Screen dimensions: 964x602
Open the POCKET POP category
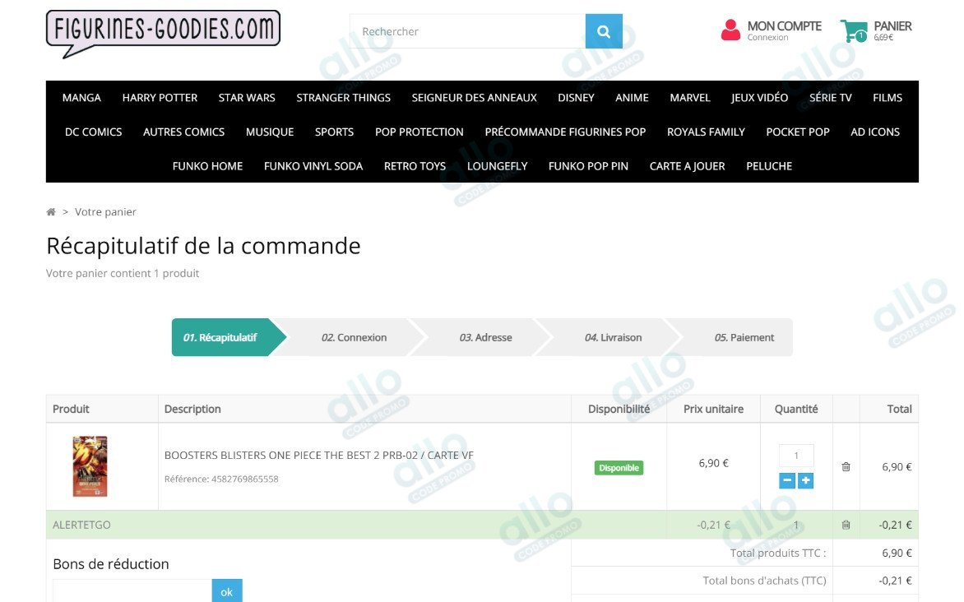tap(797, 132)
